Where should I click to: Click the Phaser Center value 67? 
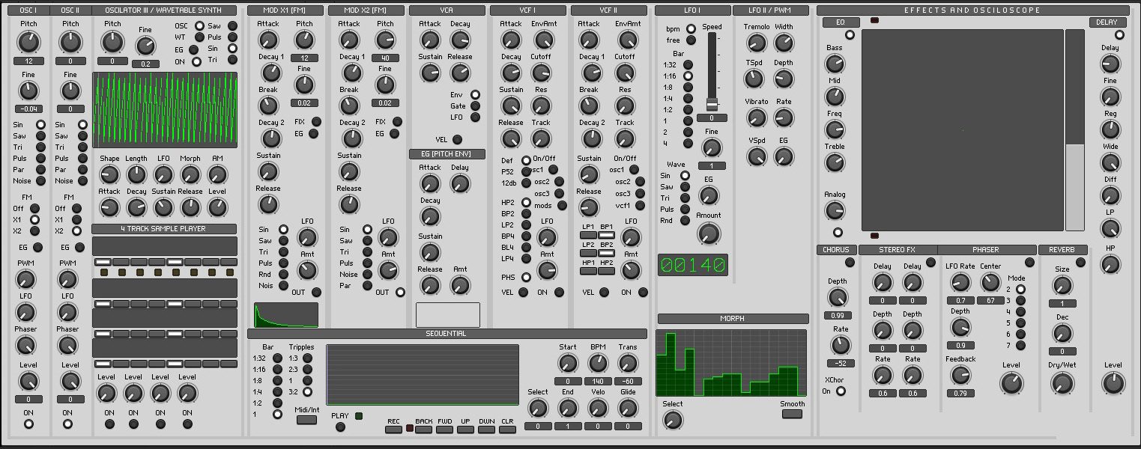990,300
